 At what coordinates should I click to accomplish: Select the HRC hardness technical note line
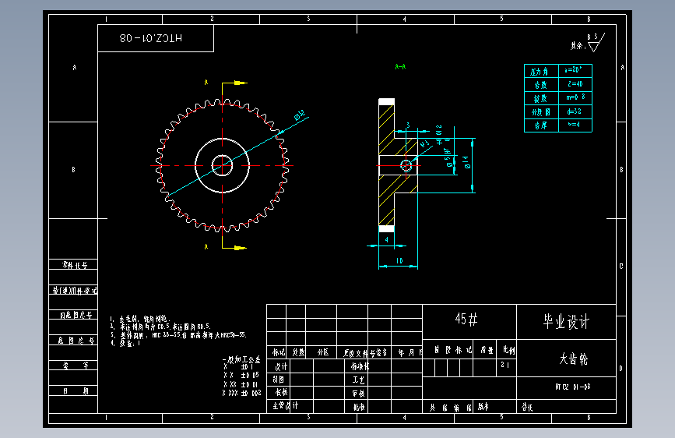pyautogui.click(x=178, y=335)
